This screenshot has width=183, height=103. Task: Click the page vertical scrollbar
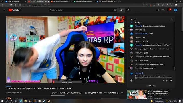[182, 19]
